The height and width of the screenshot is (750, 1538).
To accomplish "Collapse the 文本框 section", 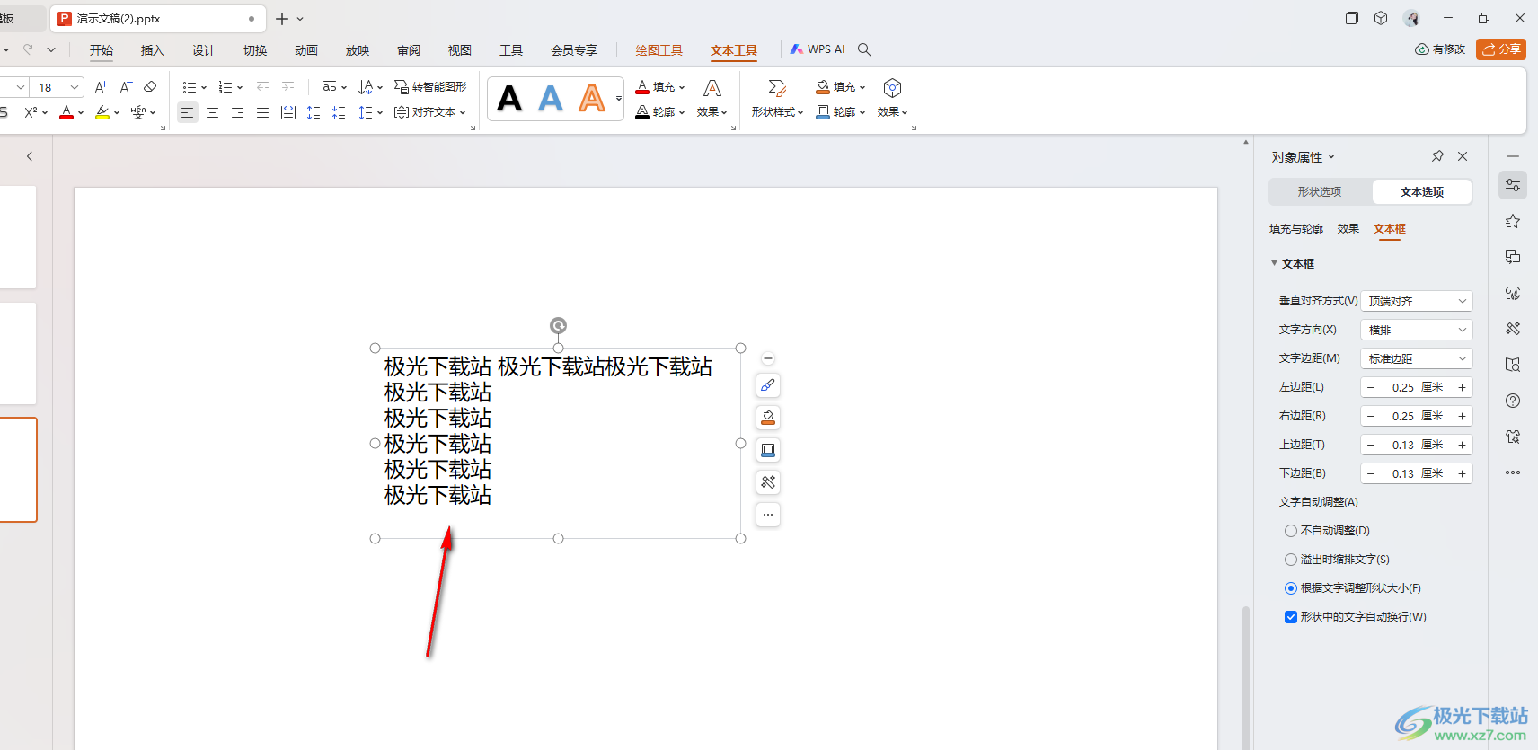I will [x=1274, y=263].
